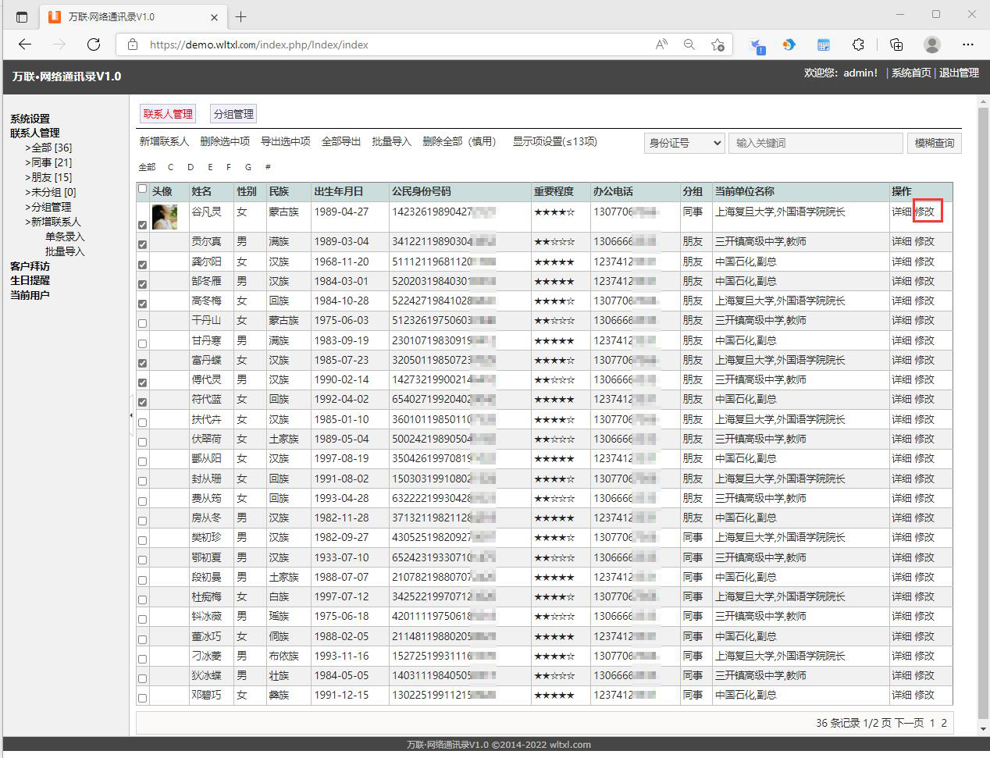Go to page 2 in pagination
Image resolution: width=990 pixels, height=758 pixels.
(944, 723)
